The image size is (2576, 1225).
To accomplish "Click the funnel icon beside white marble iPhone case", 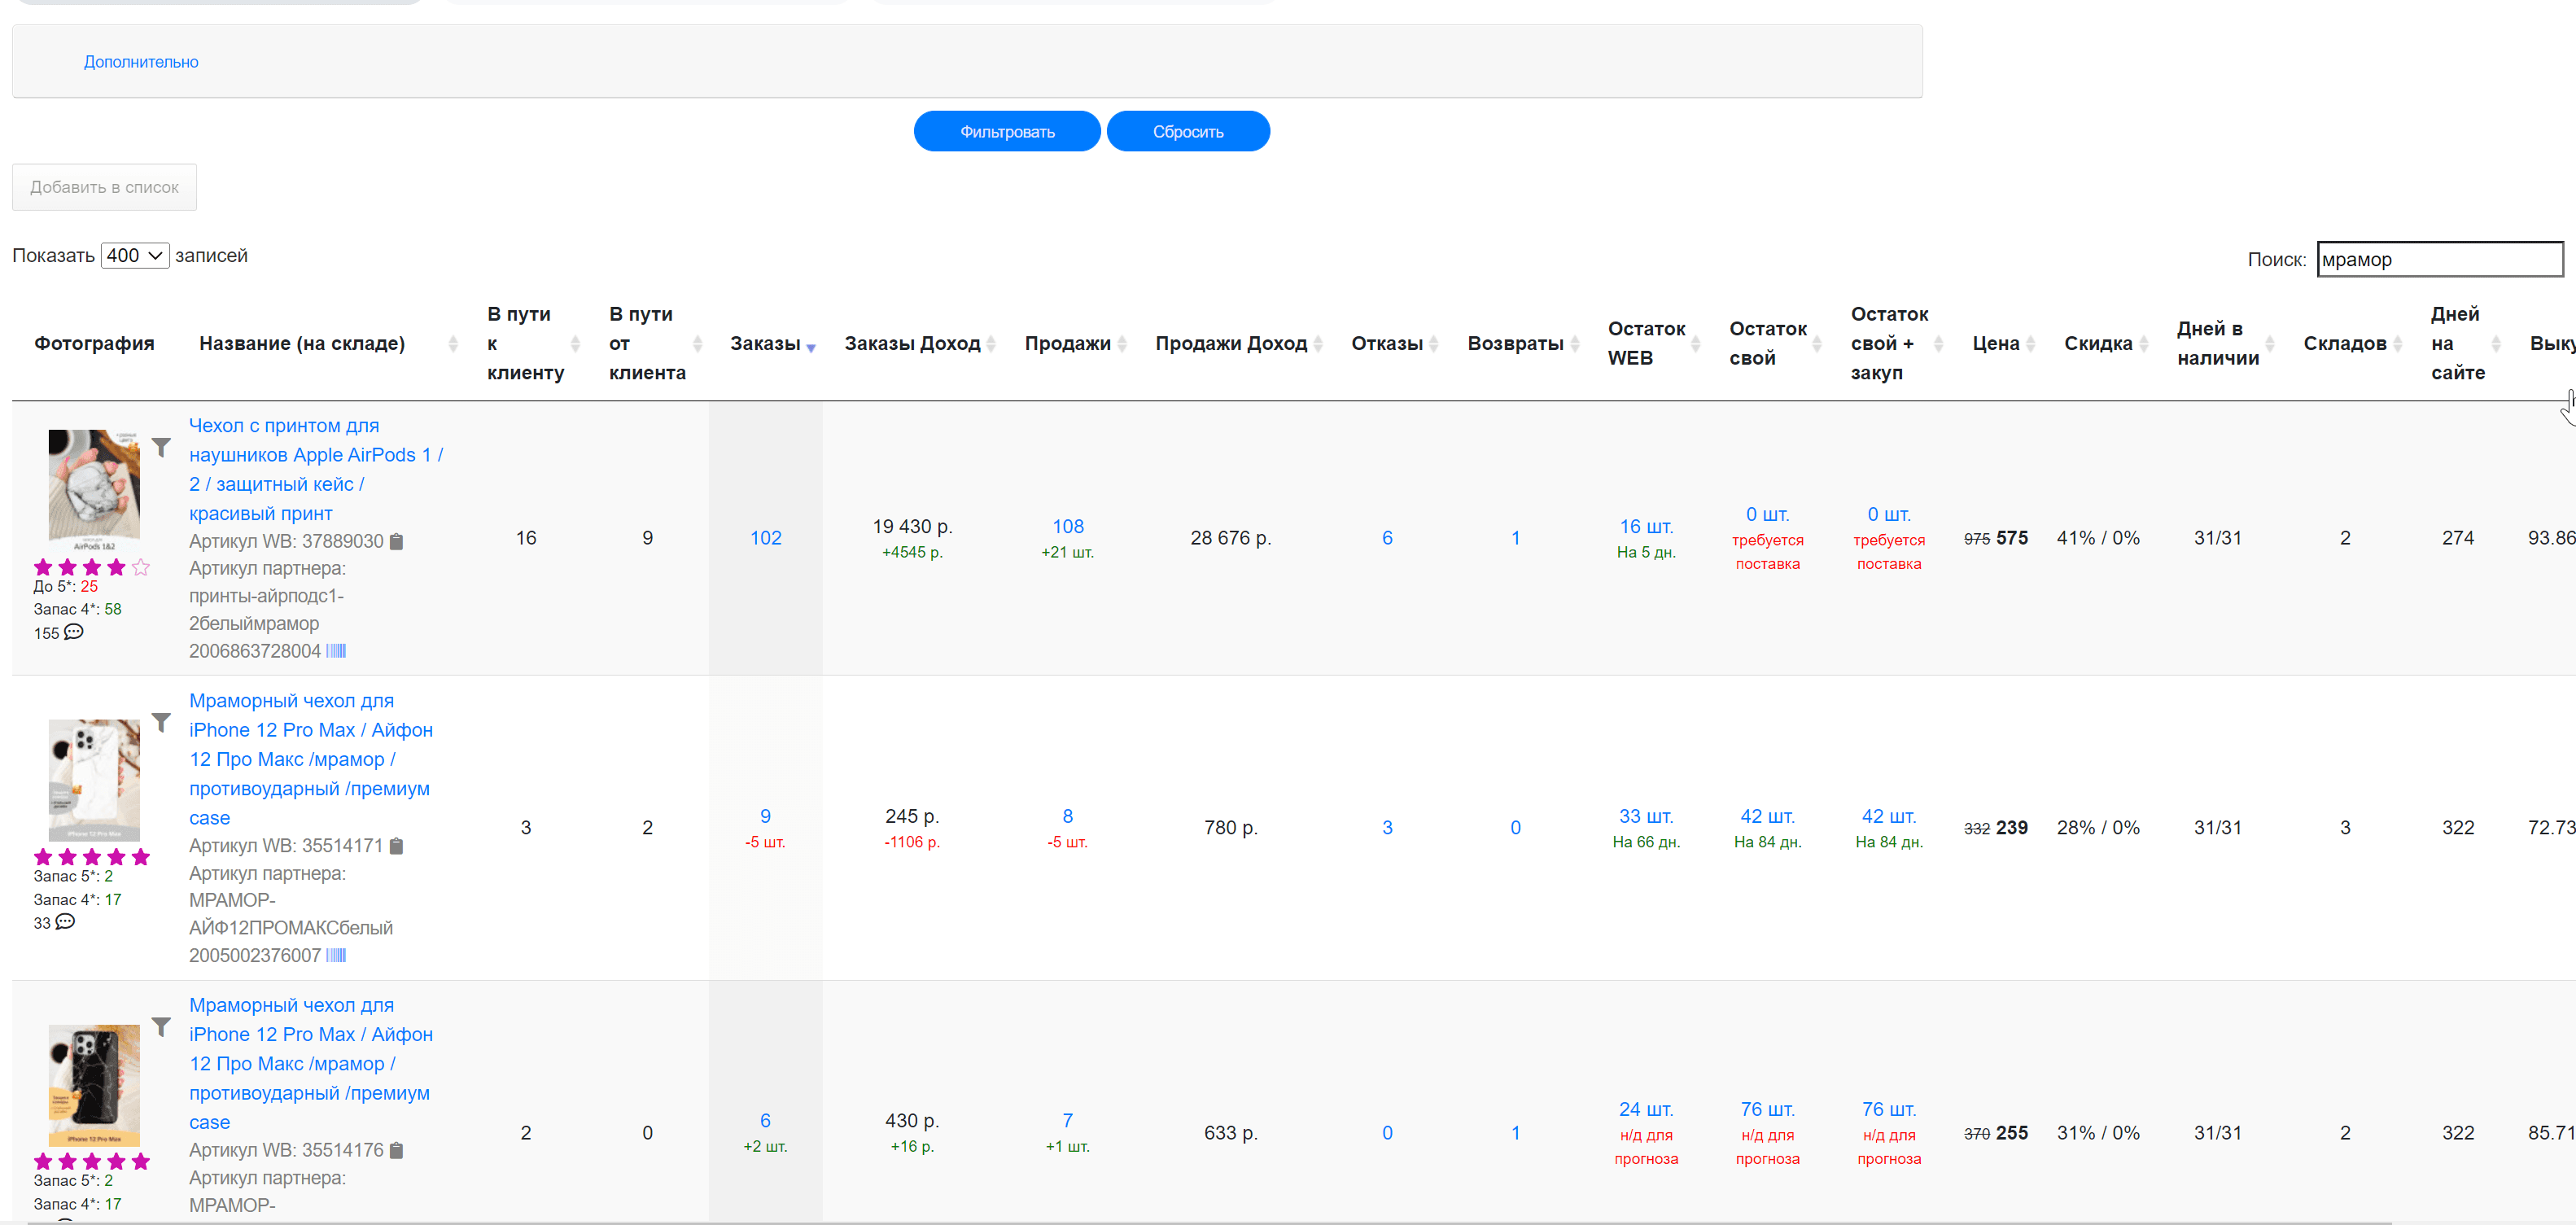I will (x=161, y=722).
